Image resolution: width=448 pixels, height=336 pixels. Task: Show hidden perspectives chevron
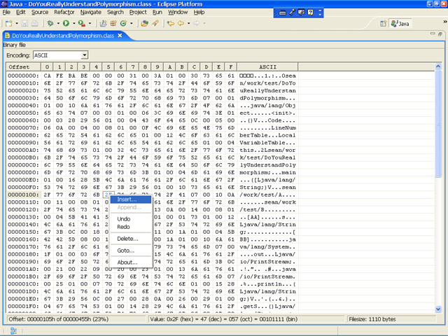(x=445, y=22)
